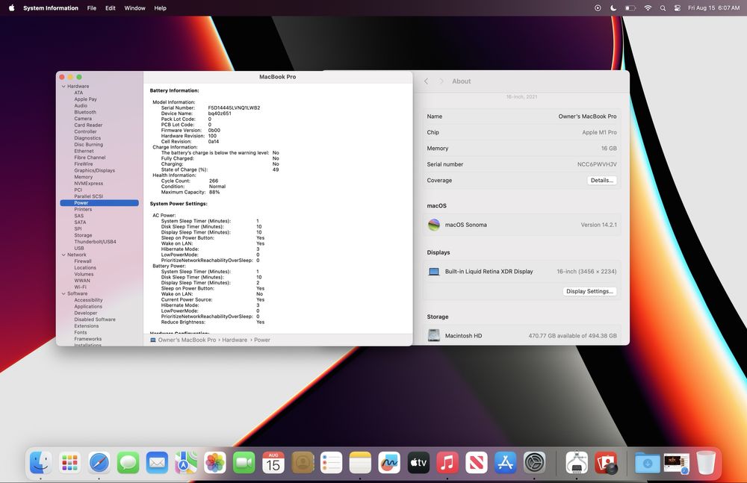Launch FaceTime from the Dock

244,463
